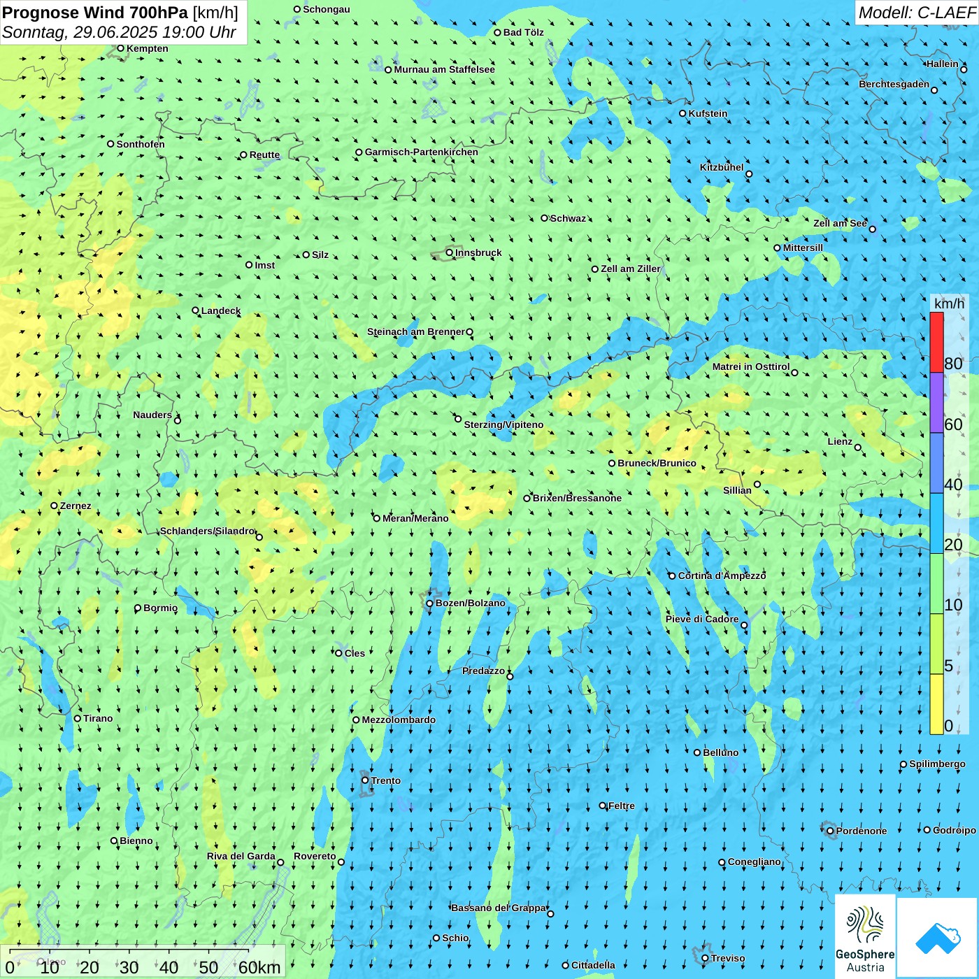Select the Bad Tölz city label
Image resolution: width=979 pixels, height=979 pixels.
click(524, 32)
